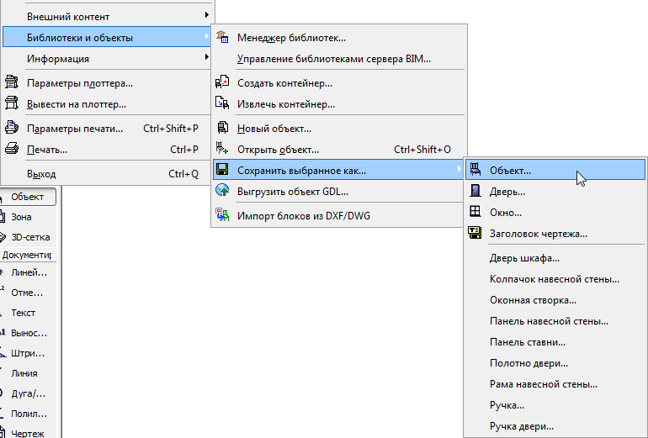Choose Управление библиотеками сервера BIM...

333,59
